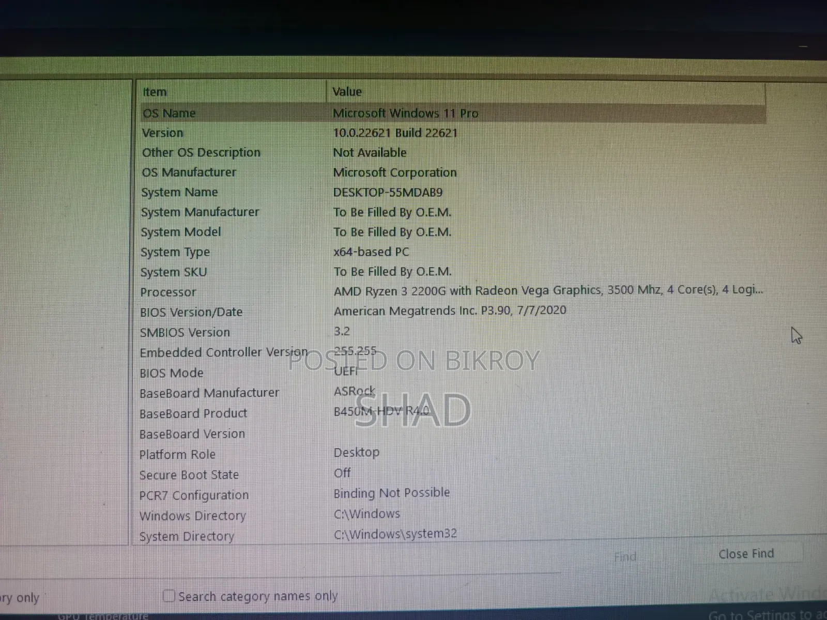Screen dimensions: 827x620
Task: Click the AMD Ryzen 3 2200G value
Action: pyautogui.click(x=548, y=290)
